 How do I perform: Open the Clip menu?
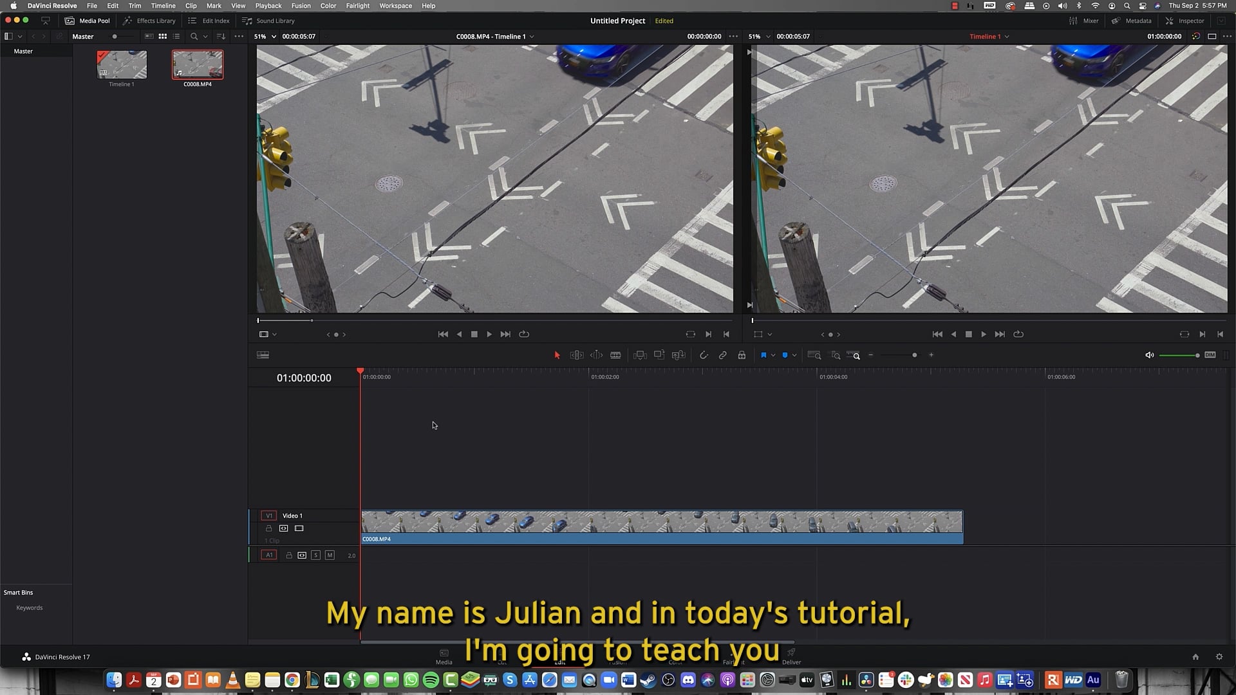[x=191, y=6]
